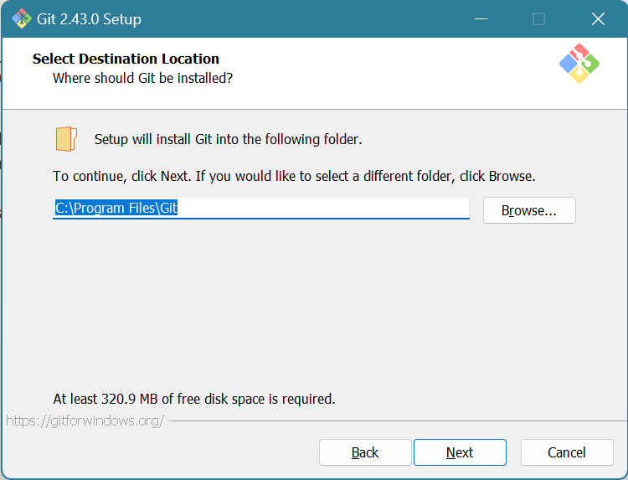The image size is (628, 480).
Task: Proceed with the Next button
Action: coord(460,452)
